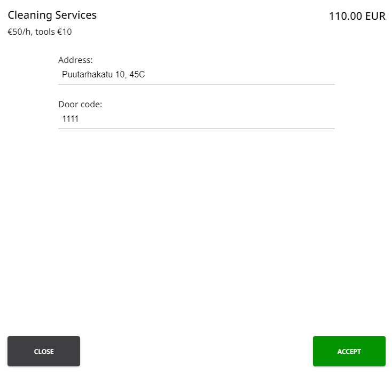Click the "€50/h, tools €10" description
This screenshot has width=392, height=372.
pos(40,32)
